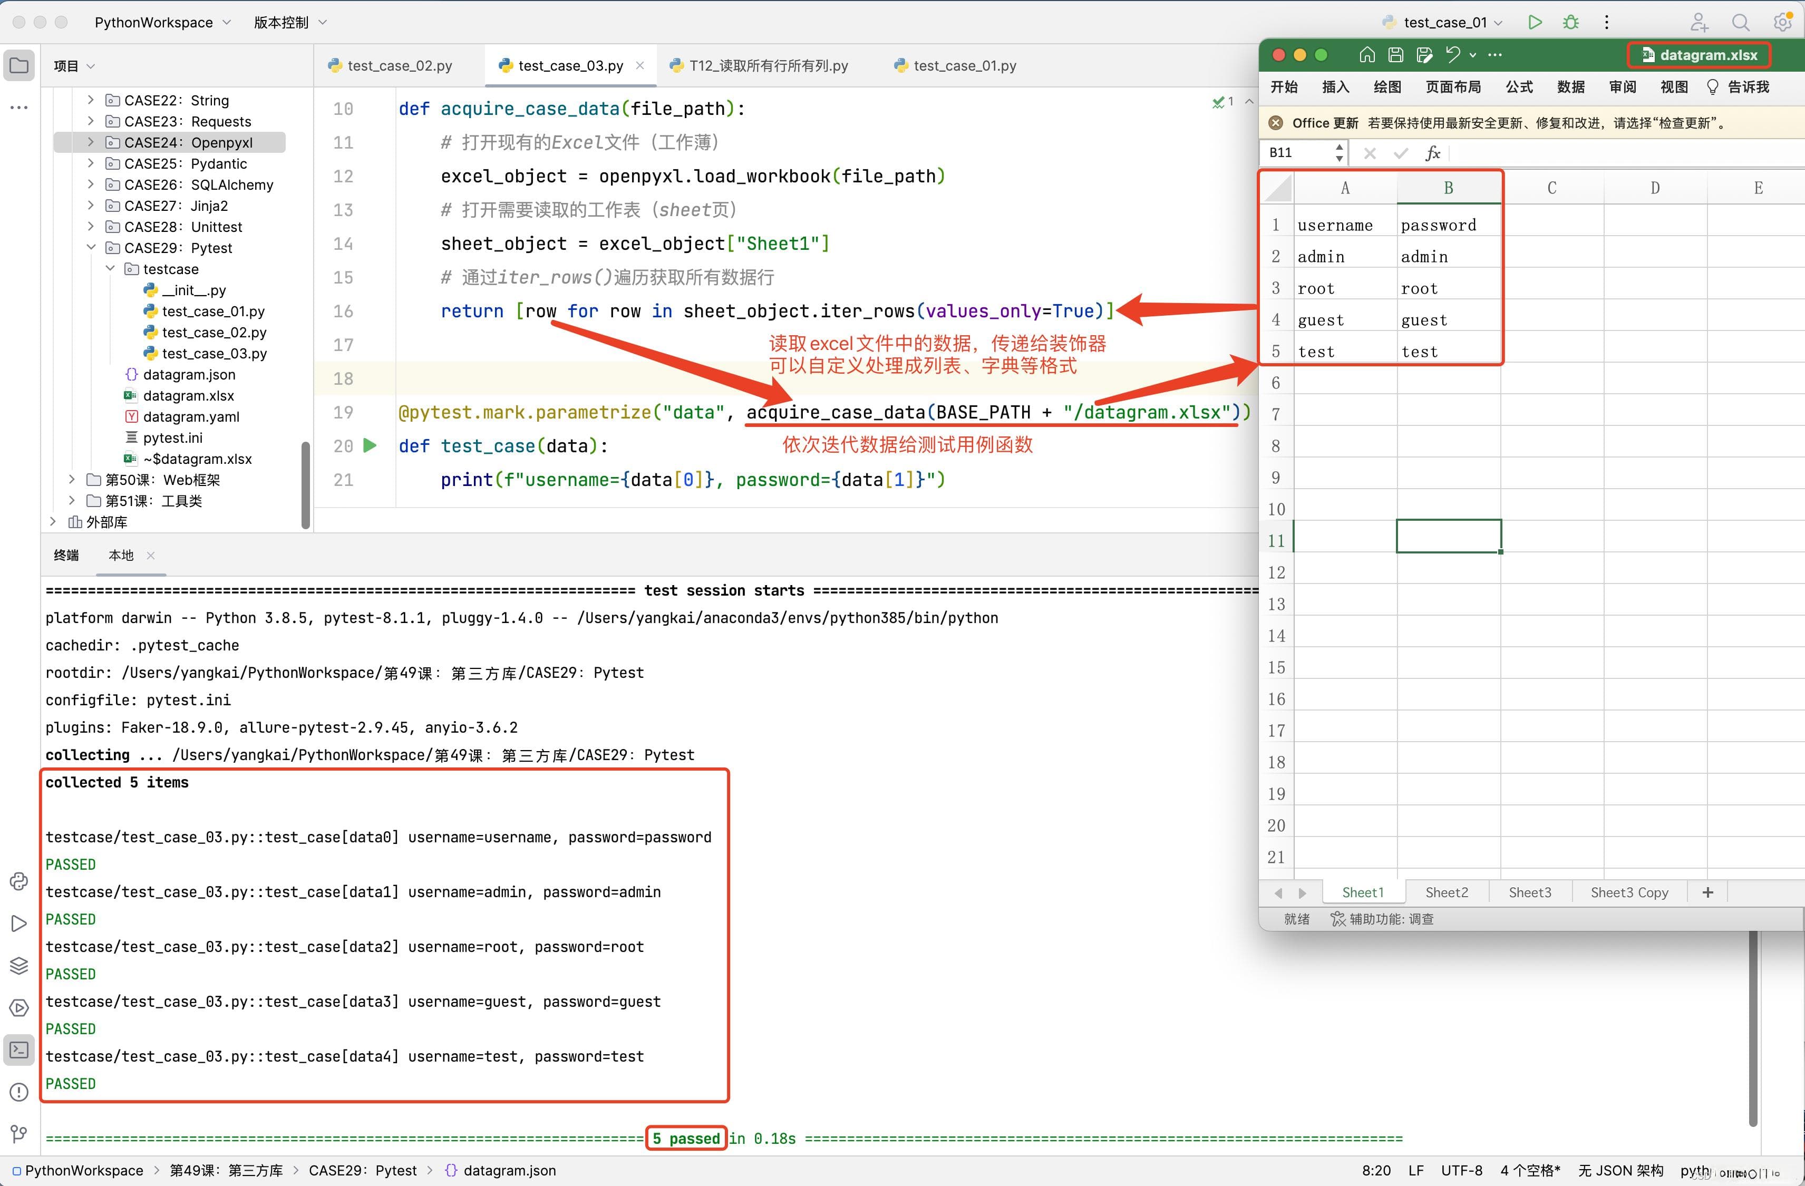Open the test_case_01 run configuration dropdown

click(1443, 22)
